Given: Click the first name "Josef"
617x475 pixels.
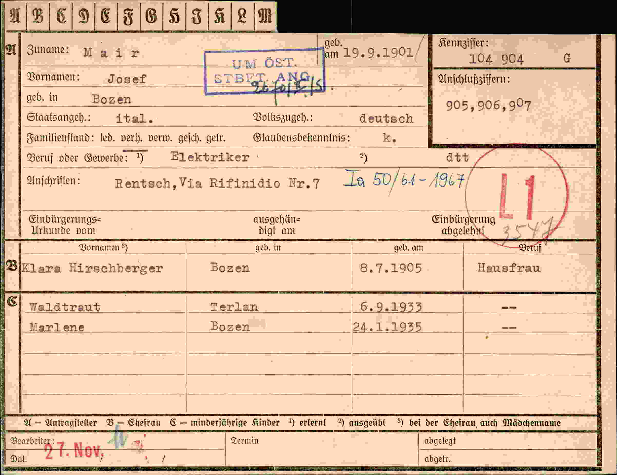Looking at the screenshot, I should click(x=127, y=79).
